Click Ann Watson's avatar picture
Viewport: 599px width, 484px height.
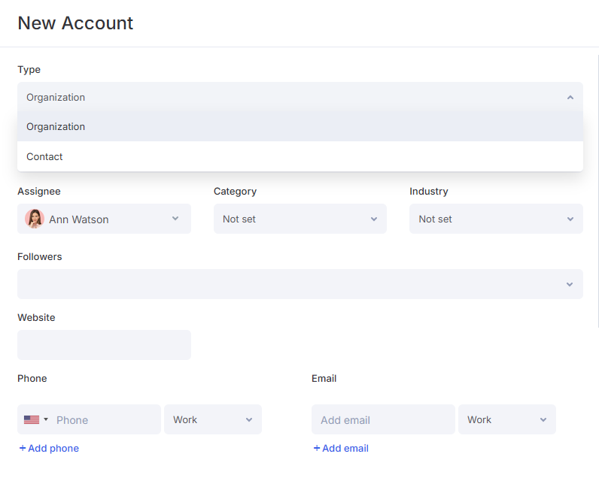point(35,219)
